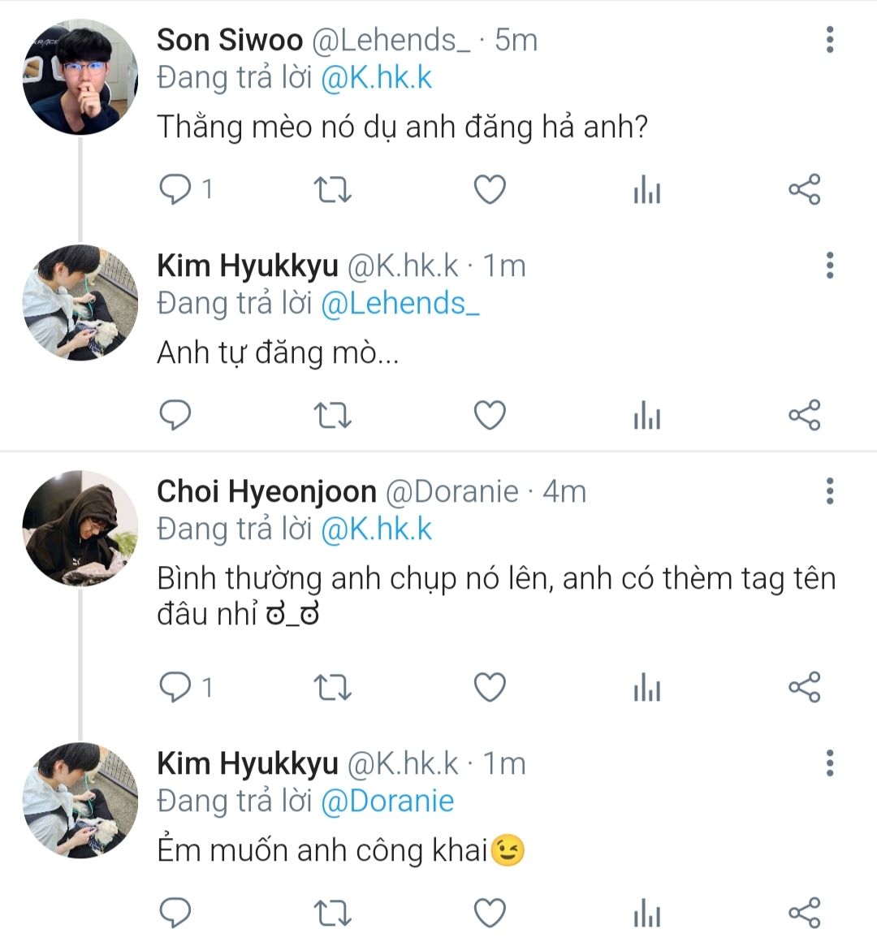Open more options on 'Anh tự đăng mò...' tweet
Image resolution: width=877 pixels, height=942 pixels.
pyautogui.click(x=829, y=266)
